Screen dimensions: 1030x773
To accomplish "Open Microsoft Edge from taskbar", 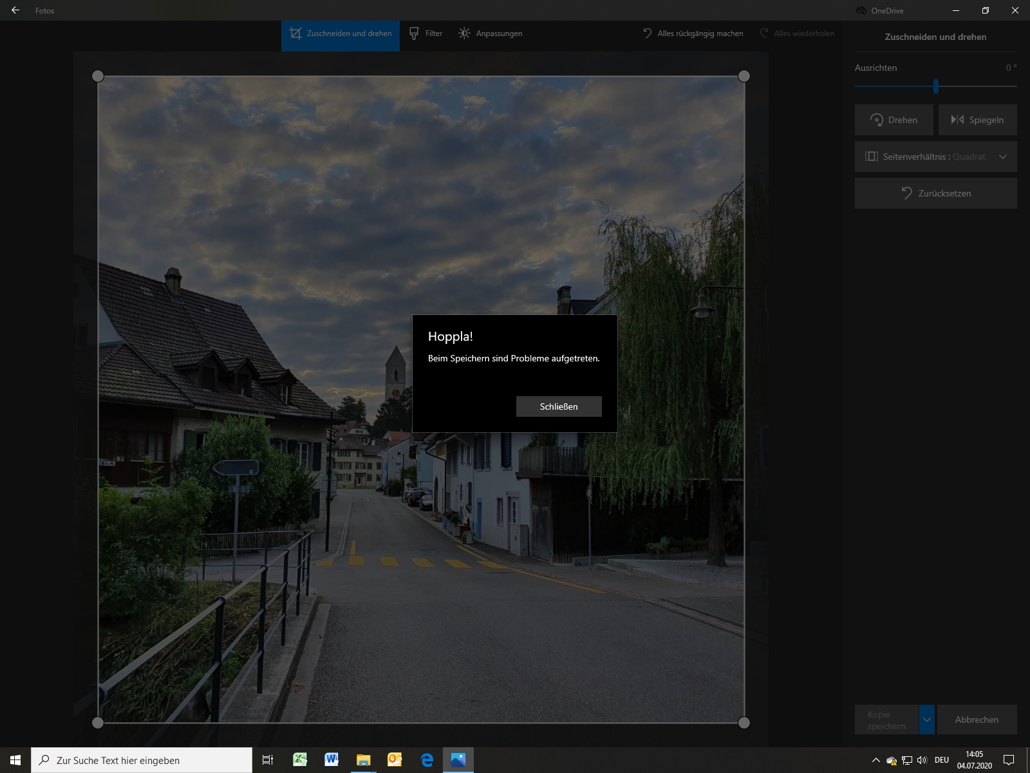I will (427, 760).
